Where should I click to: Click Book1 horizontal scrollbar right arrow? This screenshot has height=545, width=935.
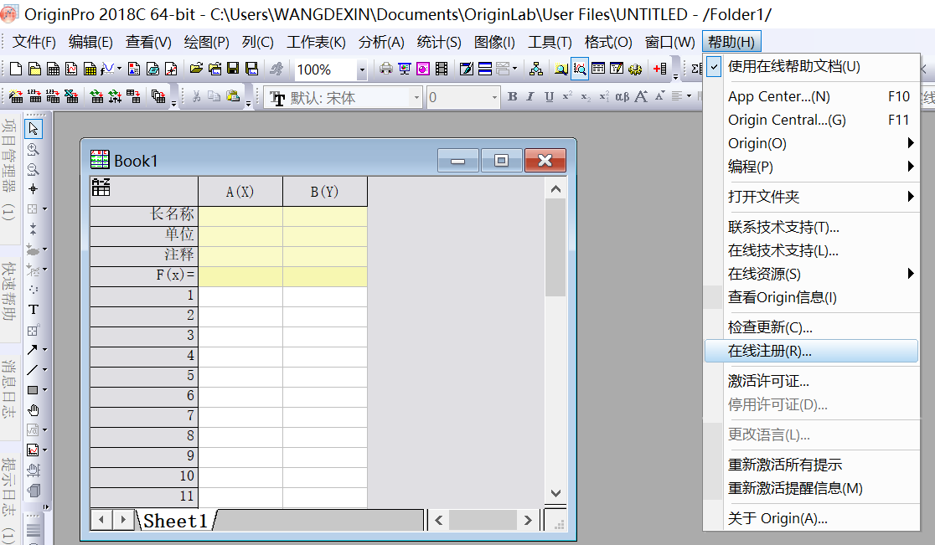pyautogui.click(x=528, y=520)
